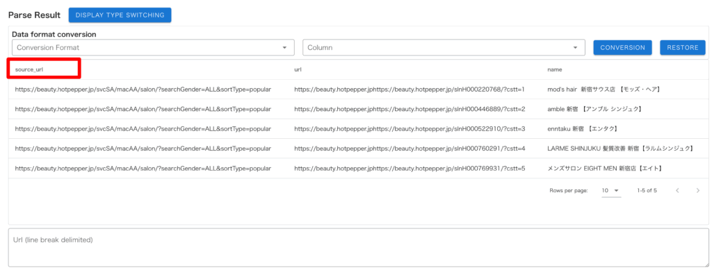Select the EIGHT MEN name cell
This screenshot has width=712, height=279.
pyautogui.click(x=605, y=169)
